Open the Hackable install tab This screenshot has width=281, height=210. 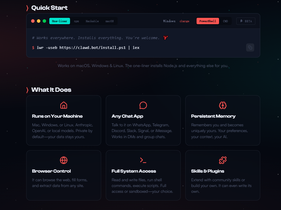[x=92, y=21]
